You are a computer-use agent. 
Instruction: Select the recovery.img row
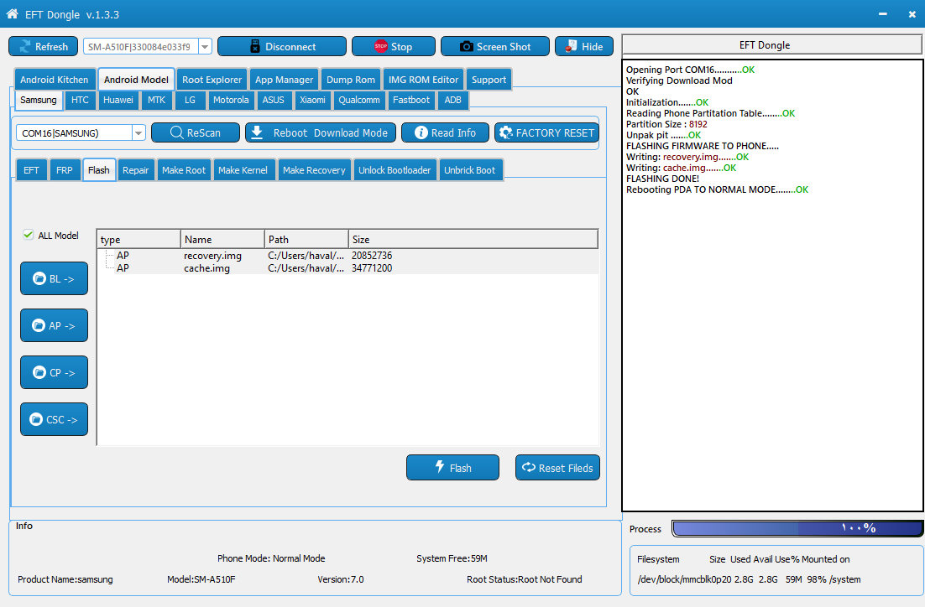[x=348, y=256]
